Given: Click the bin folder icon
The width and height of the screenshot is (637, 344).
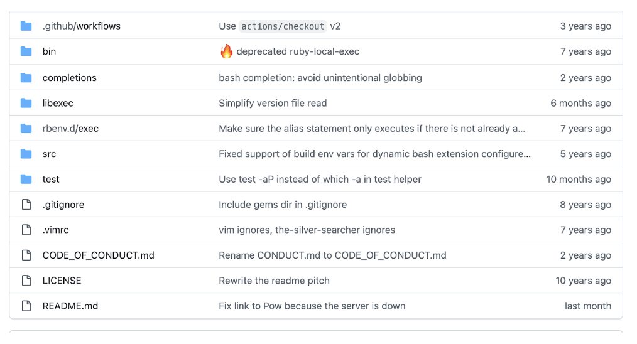Looking at the screenshot, I should [26, 51].
